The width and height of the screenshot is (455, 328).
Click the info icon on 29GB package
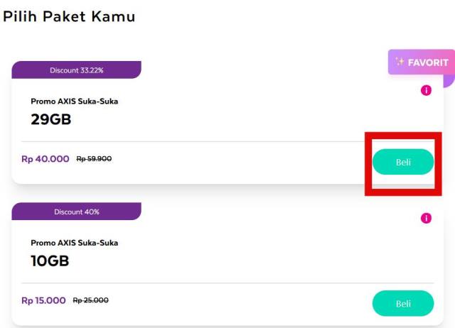pyautogui.click(x=426, y=90)
